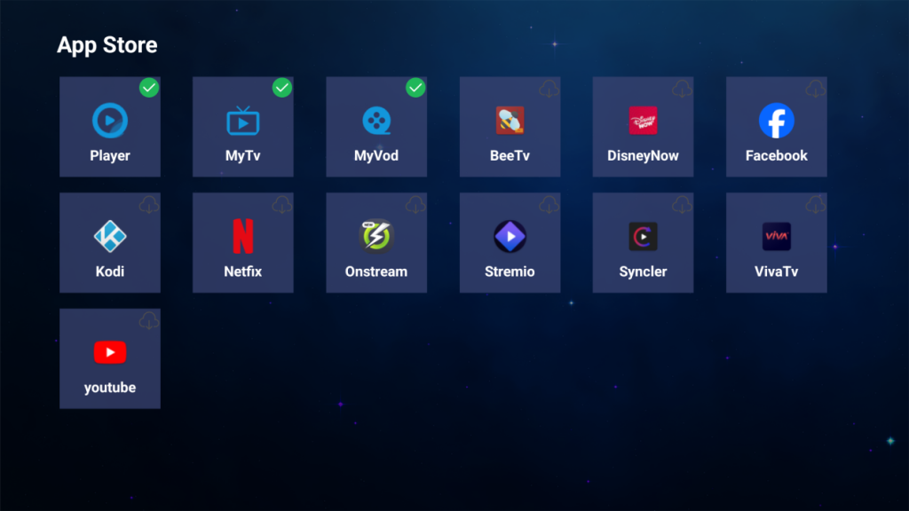The image size is (909, 511).
Task: Select the VivaTv app icon
Action: tap(776, 236)
